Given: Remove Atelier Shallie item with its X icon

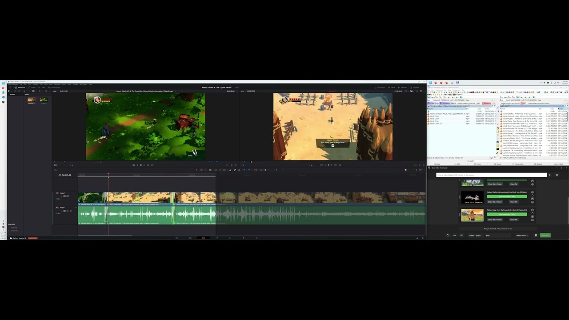Looking at the screenshot, I should point(533,192).
